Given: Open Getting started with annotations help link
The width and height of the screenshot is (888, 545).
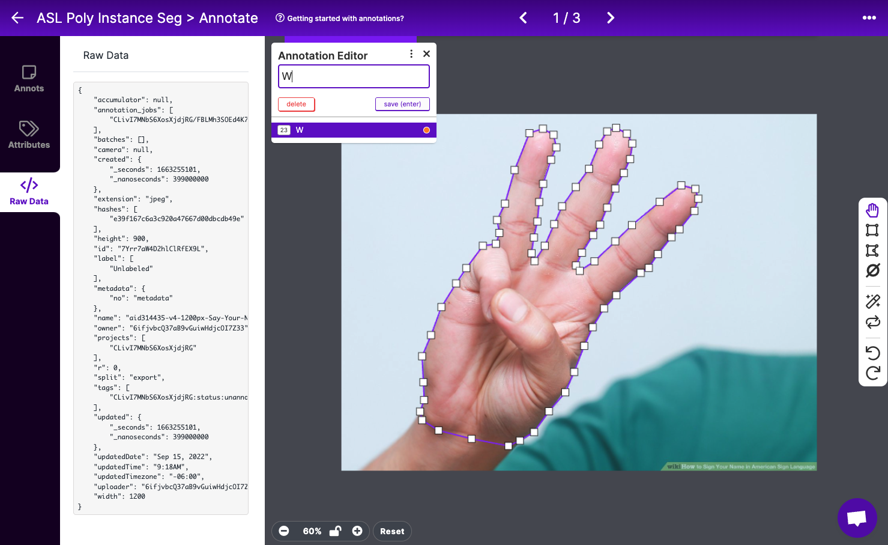Looking at the screenshot, I should [340, 19].
